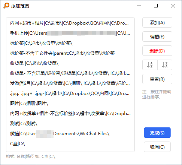The width and height of the screenshot is (182, 165).
Task: Click the 编辑(E) edit button
Action: 157,37
